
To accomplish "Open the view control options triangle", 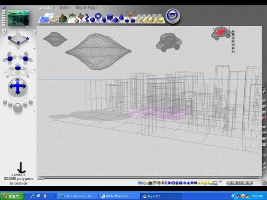I will [x=34, y=49].
